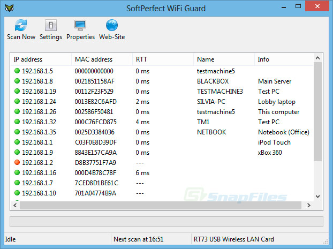Screen dimensions: 333x249
Task: Click the Idle status bar text
Action: [10, 239]
